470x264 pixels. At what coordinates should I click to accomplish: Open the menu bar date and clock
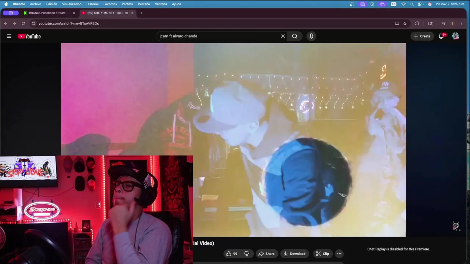[450, 4]
